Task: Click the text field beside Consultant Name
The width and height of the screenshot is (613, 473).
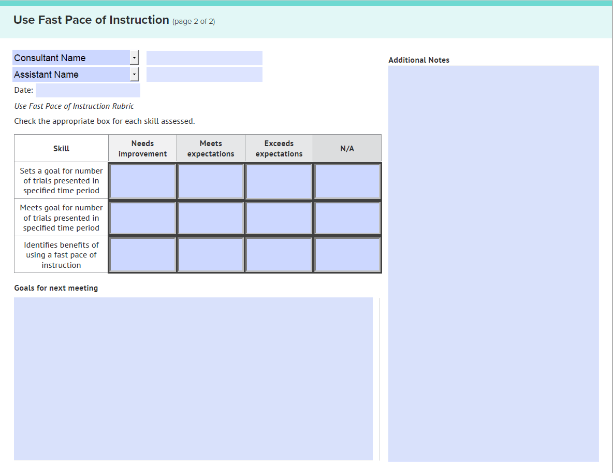Action: (x=204, y=58)
